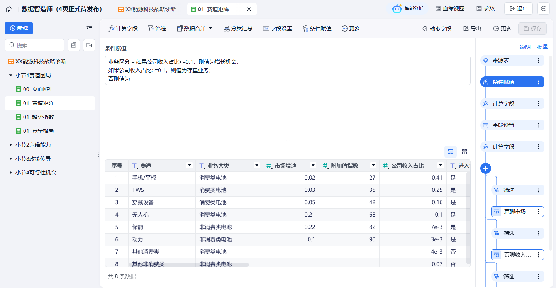Click 分类汇总 in the toolbar
The width and height of the screenshot is (556, 288).
238,29
